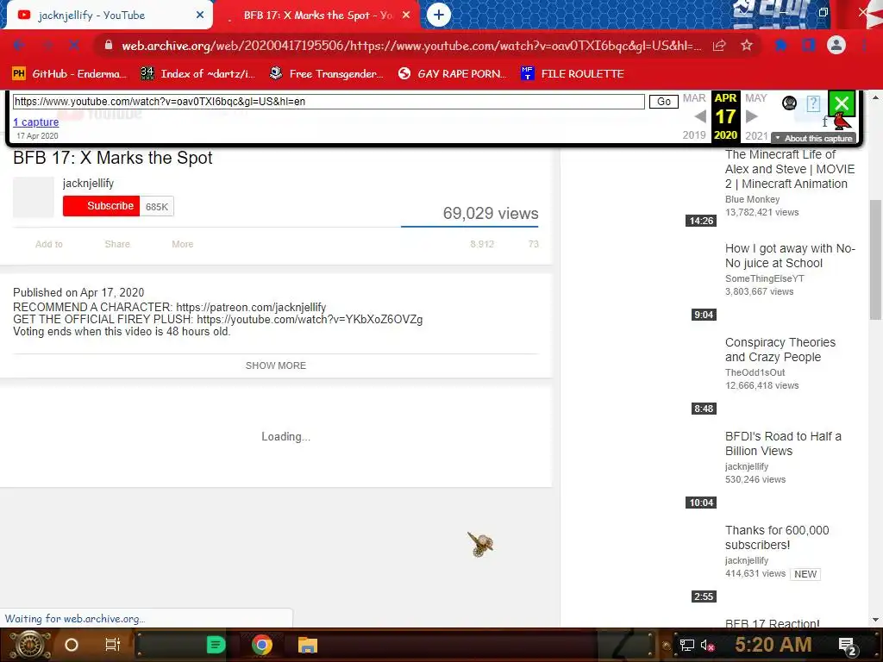
Task: Click the Share button below the video
Action: point(117,244)
